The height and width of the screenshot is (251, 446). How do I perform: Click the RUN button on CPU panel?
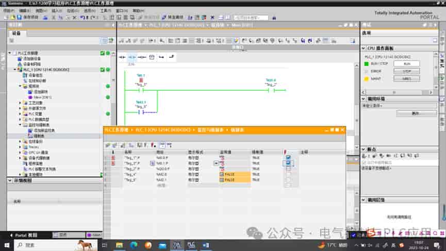pyautogui.click(x=407, y=64)
